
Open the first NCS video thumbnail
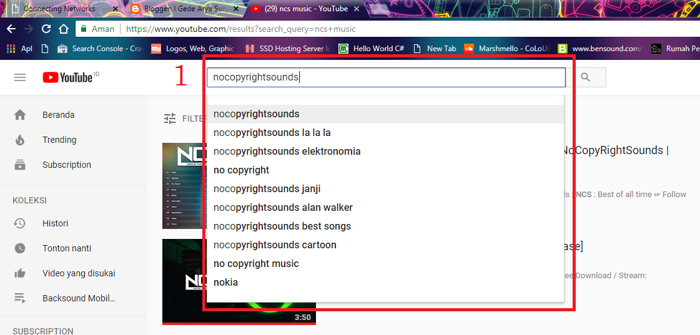click(x=184, y=186)
